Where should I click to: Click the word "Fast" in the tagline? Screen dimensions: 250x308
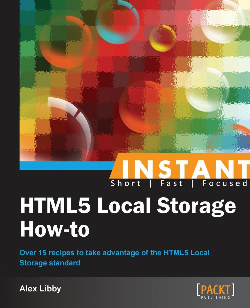[x=171, y=183]
